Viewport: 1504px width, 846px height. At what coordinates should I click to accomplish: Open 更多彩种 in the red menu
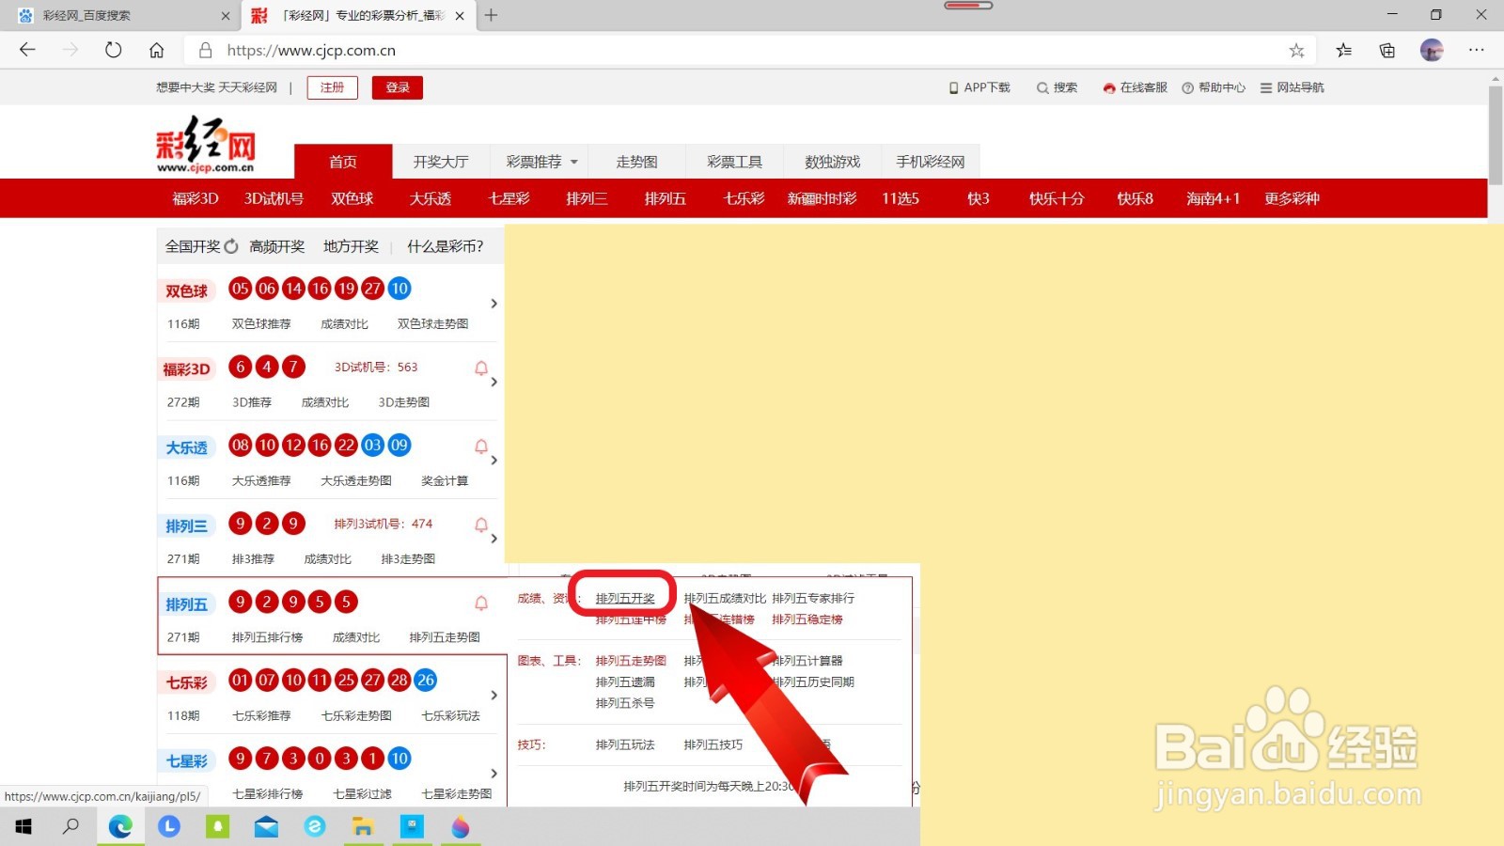coord(1292,198)
